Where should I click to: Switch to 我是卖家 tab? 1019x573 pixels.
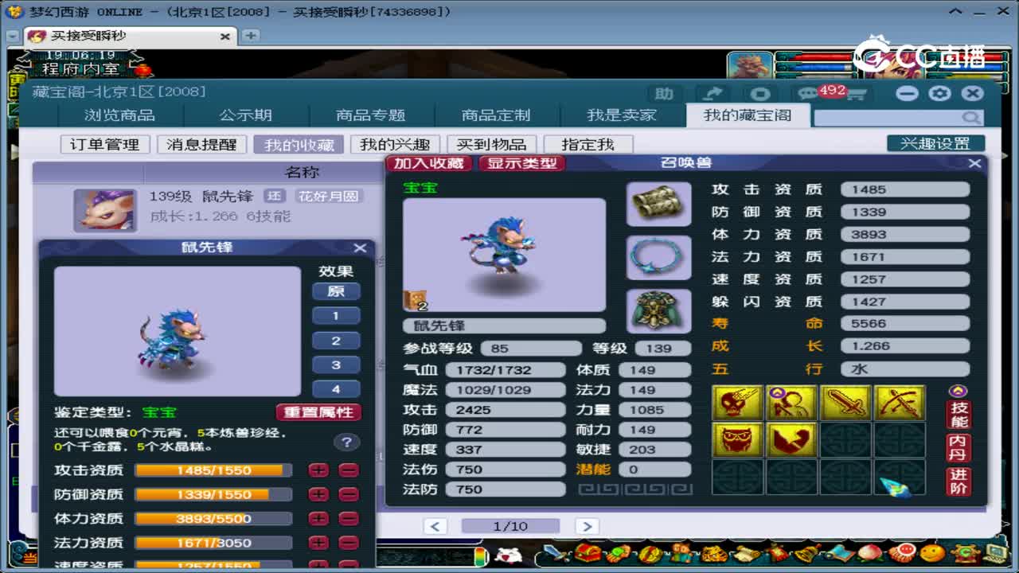click(622, 115)
